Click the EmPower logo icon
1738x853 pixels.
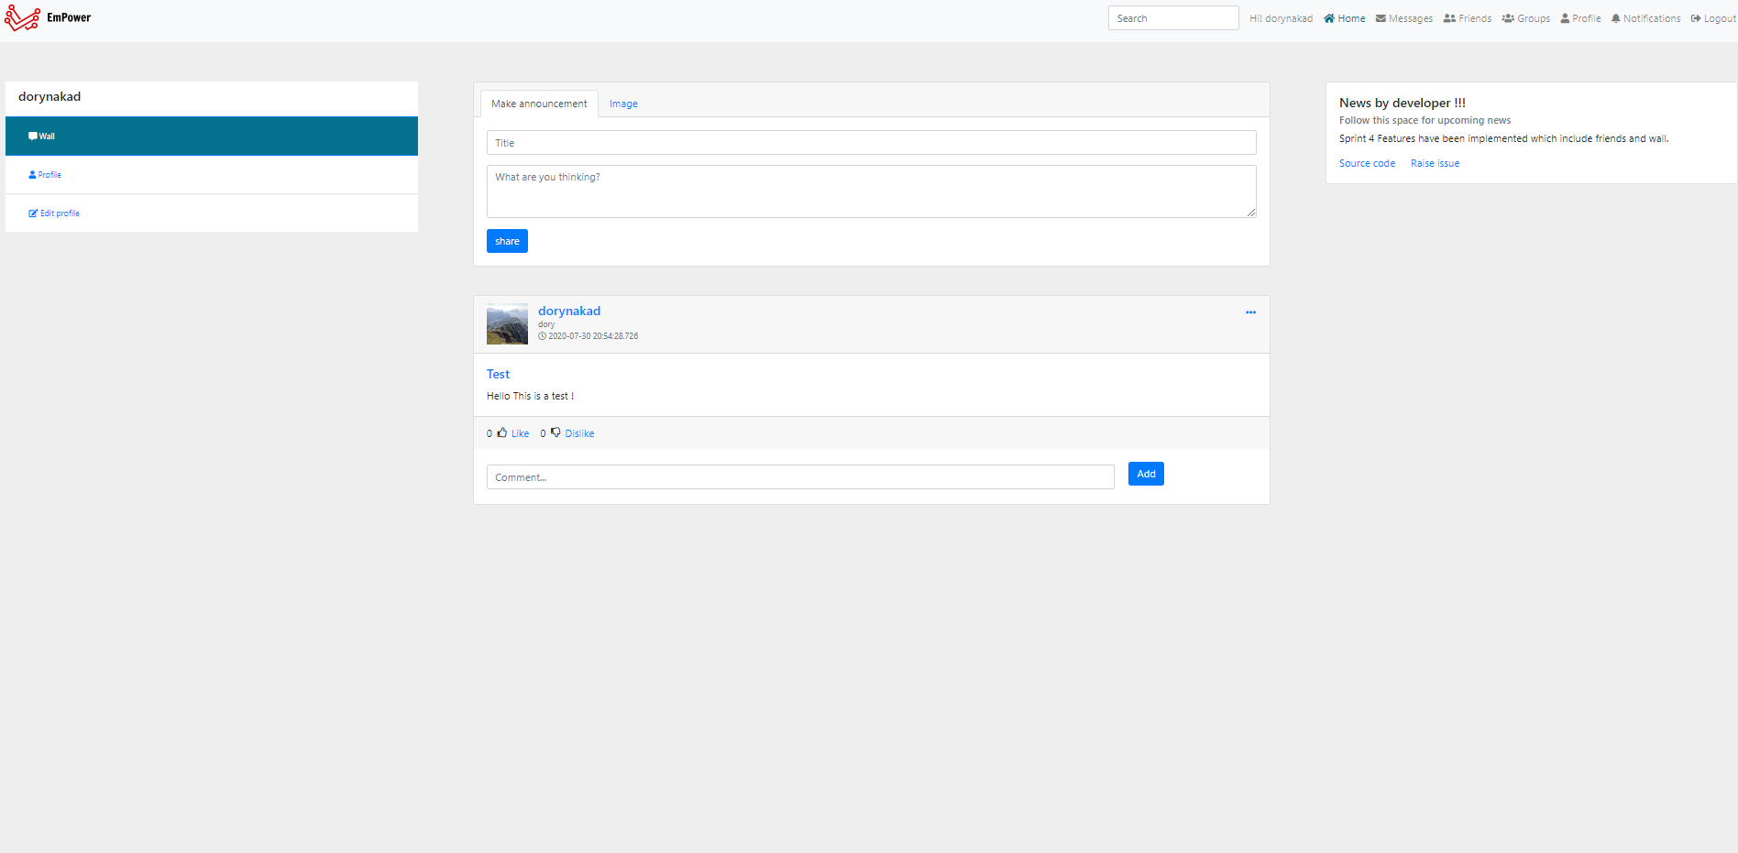(x=22, y=17)
